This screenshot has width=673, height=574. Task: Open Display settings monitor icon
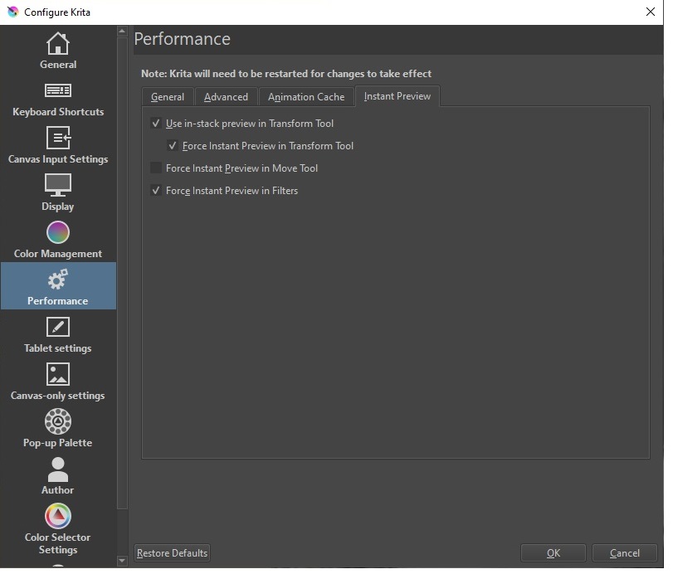58,187
